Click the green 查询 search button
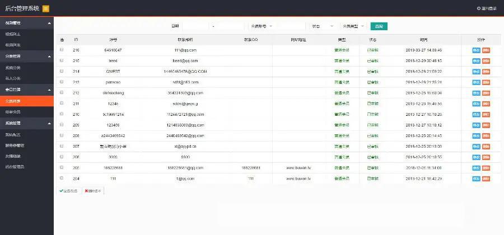The image size is (504, 235). [x=379, y=26]
